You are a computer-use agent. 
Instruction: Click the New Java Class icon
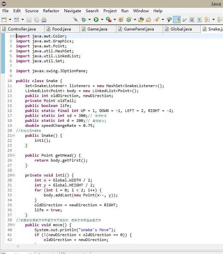coord(129,20)
